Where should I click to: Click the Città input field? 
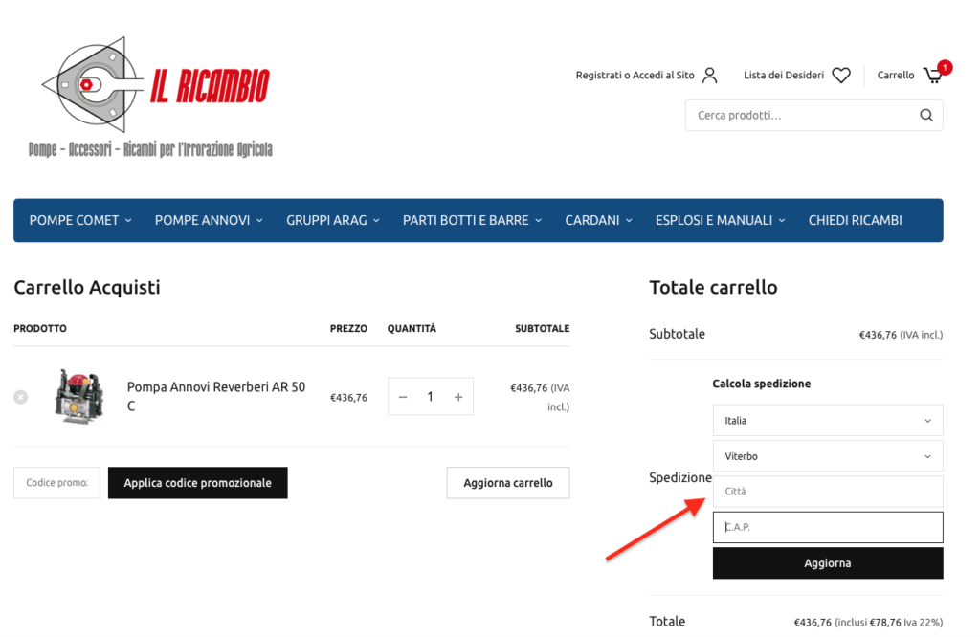(828, 492)
